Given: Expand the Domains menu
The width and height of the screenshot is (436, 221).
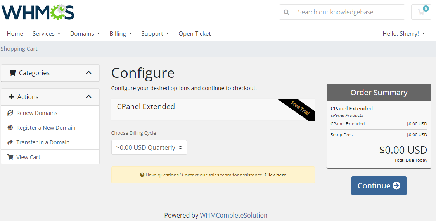Looking at the screenshot, I should coord(85,34).
